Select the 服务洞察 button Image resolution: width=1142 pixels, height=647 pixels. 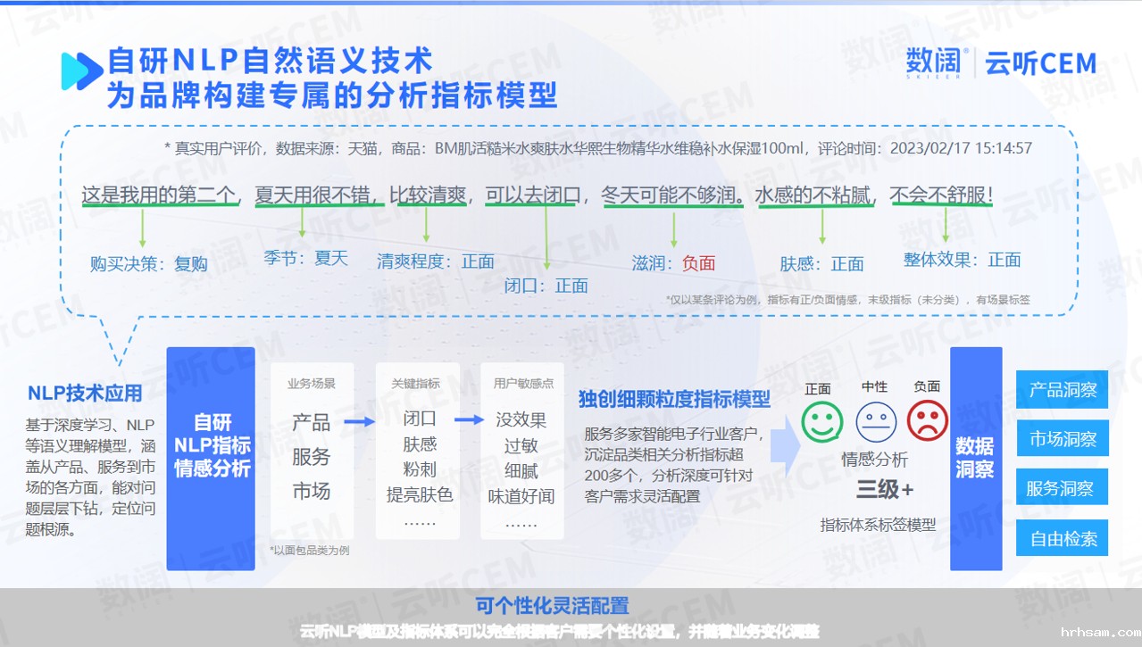(1062, 488)
